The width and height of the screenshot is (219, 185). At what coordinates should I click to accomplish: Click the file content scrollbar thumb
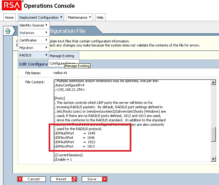213,134
